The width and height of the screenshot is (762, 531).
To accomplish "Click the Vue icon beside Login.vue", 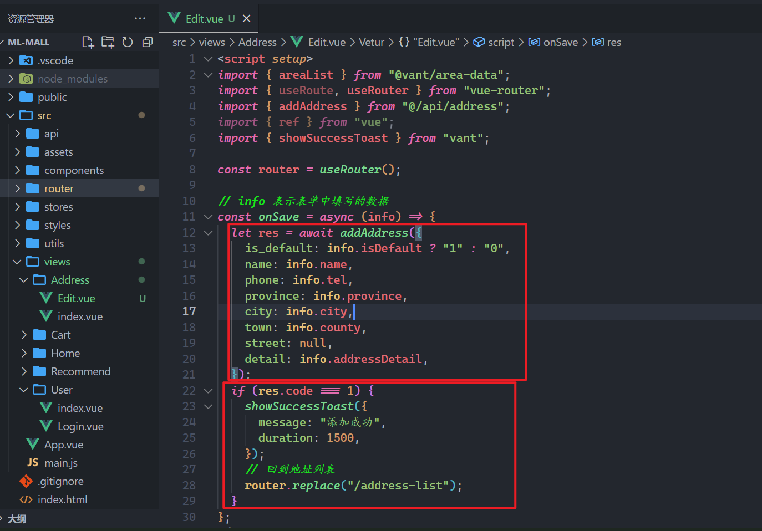I will click(46, 426).
